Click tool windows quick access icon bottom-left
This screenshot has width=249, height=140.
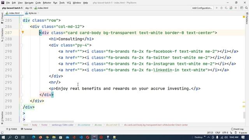tap(2, 133)
